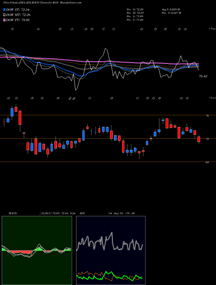Click the white DOW MT legend swatch
Image resolution: width=216 pixels, height=285 pixels.
tap(5, 15)
